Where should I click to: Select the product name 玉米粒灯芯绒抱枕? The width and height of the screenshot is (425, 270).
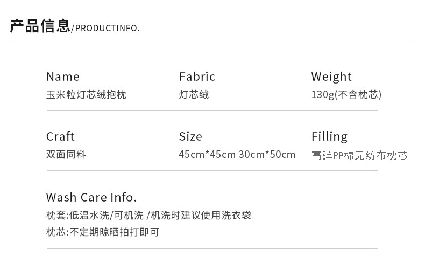[x=86, y=95]
